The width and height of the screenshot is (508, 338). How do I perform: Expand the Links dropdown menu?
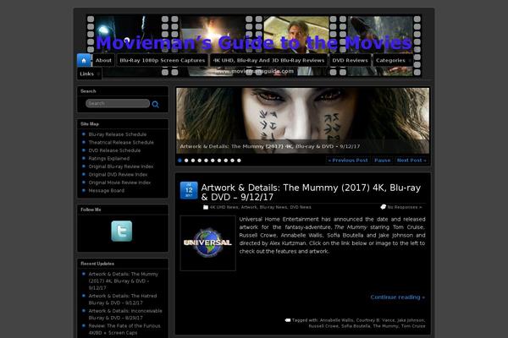pyautogui.click(x=90, y=74)
